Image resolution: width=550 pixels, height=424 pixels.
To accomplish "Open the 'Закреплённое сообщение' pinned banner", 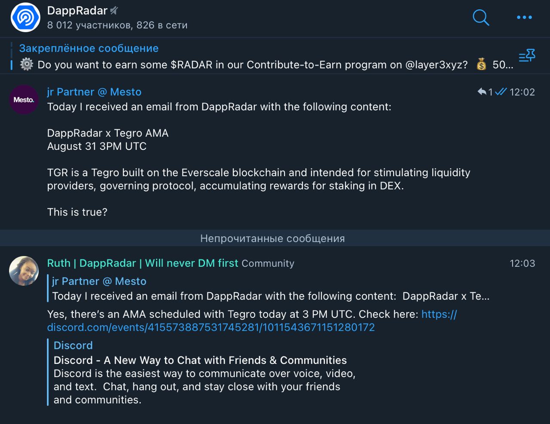I will 89,49.
